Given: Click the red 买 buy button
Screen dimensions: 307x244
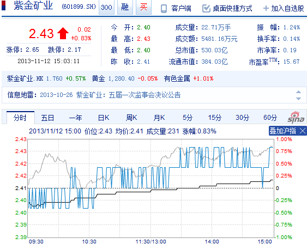Looking at the screenshot, I should (143, 7).
